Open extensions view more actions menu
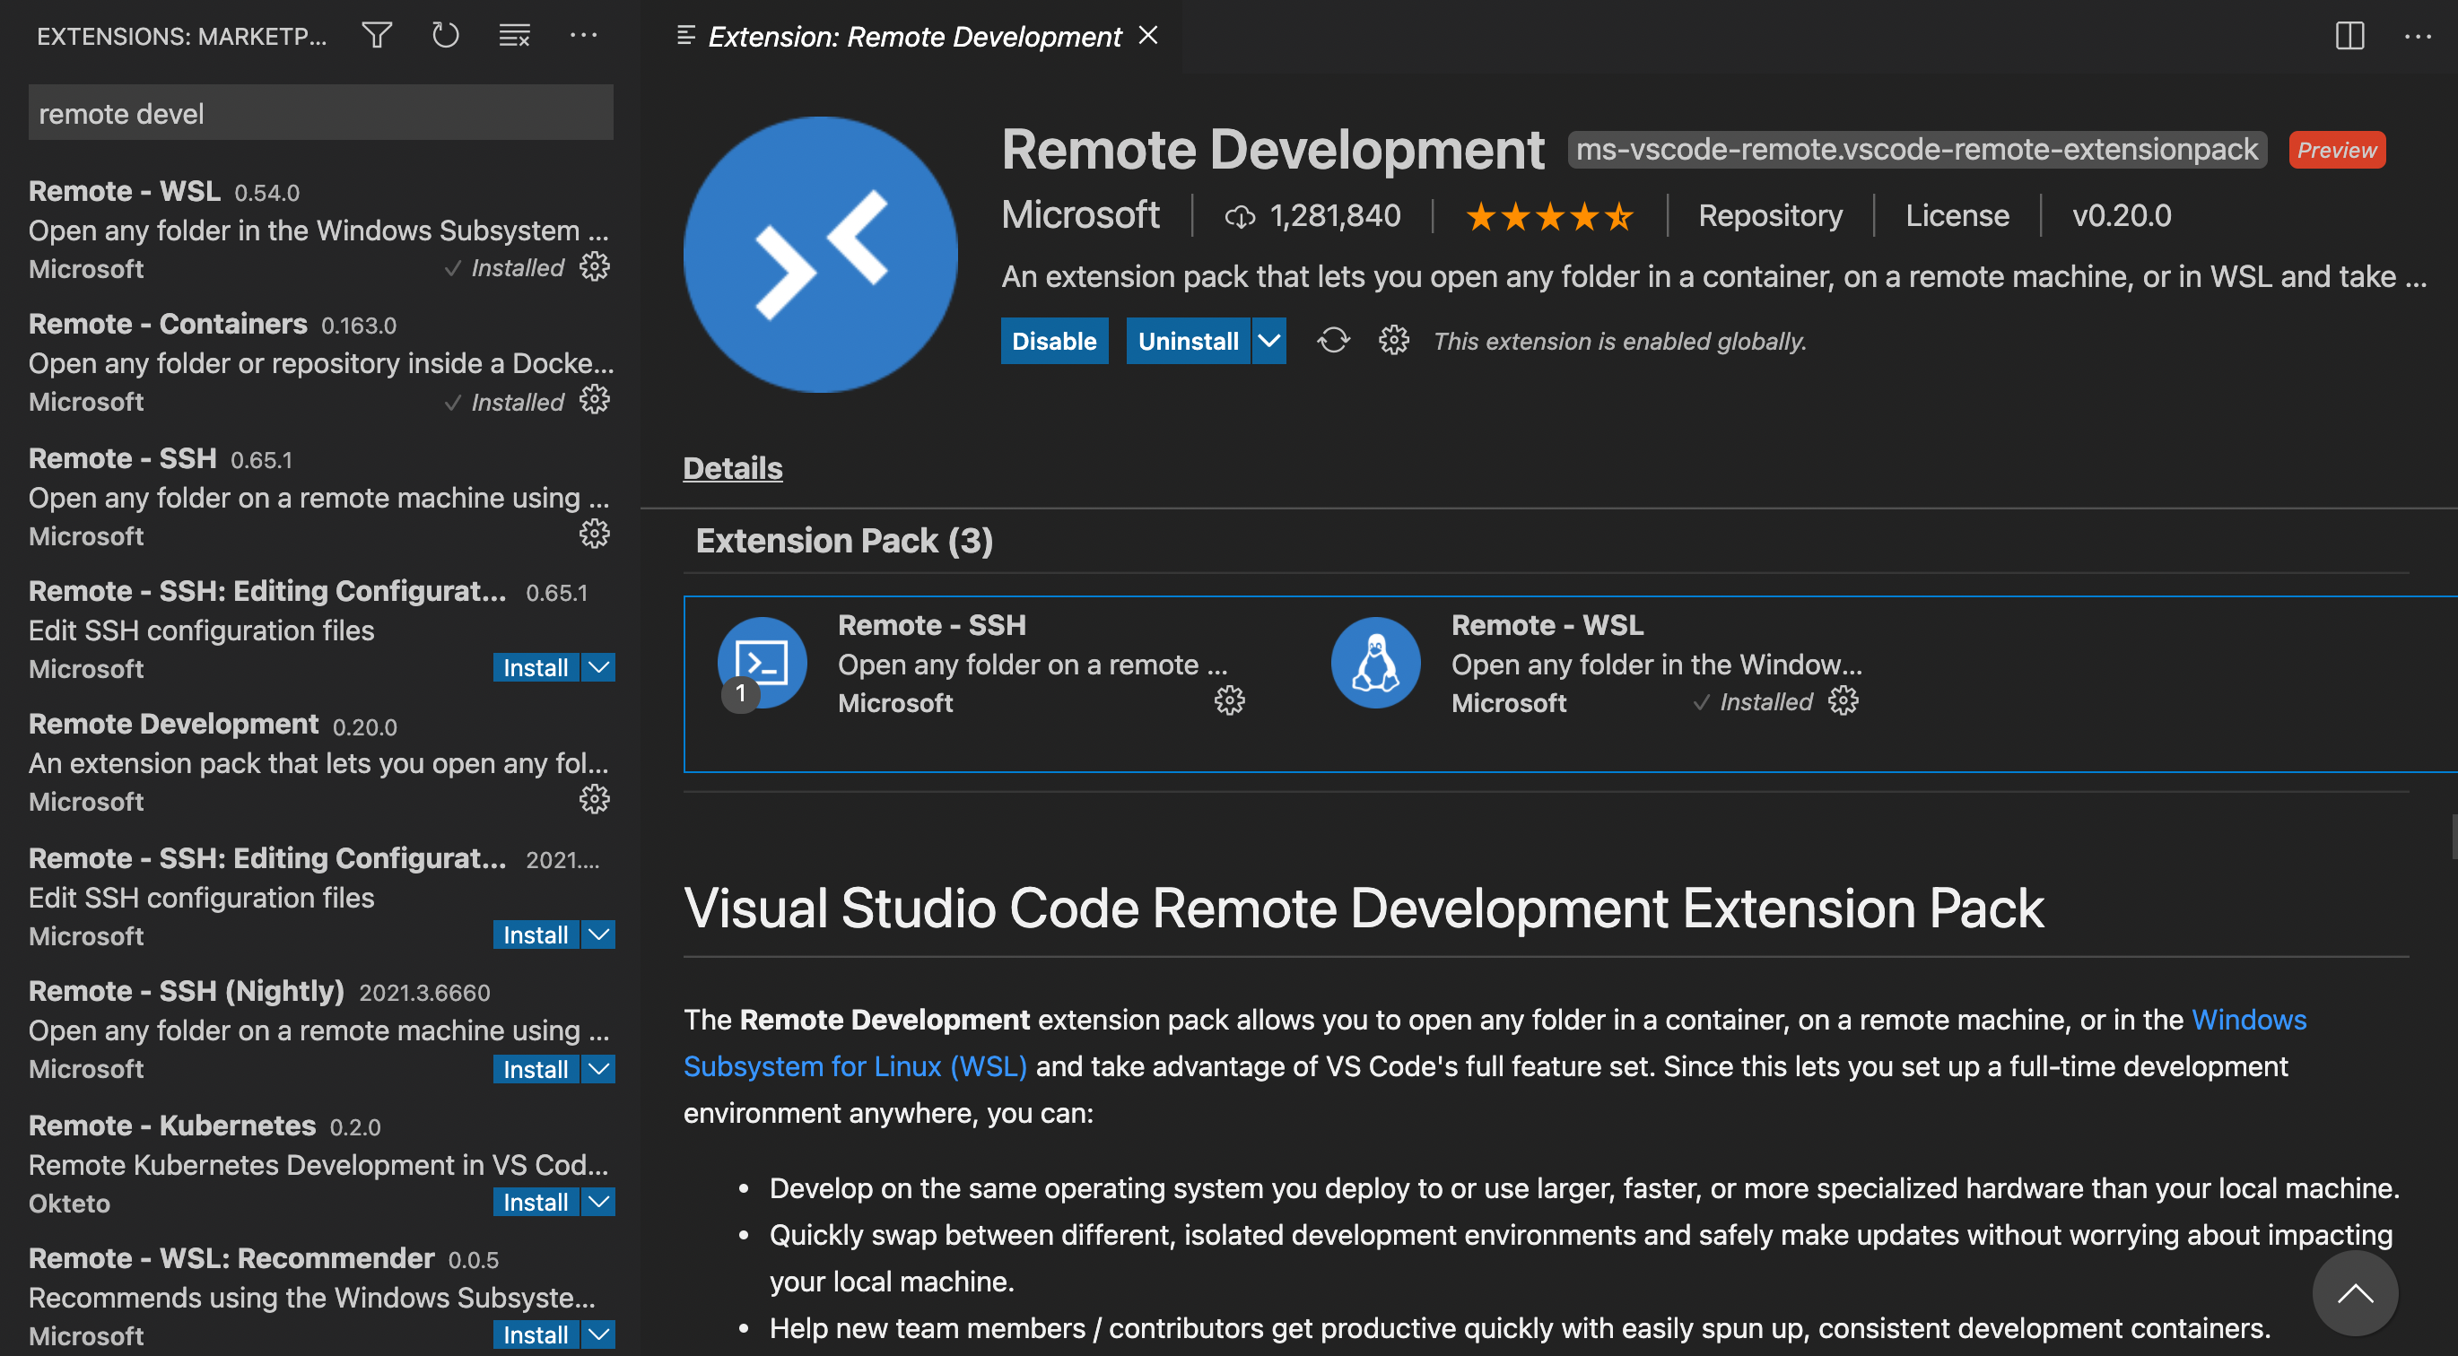 (583, 36)
